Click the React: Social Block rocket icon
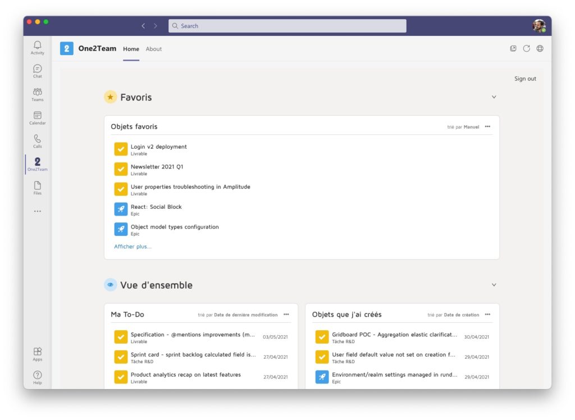575x420 pixels. pyautogui.click(x=121, y=209)
